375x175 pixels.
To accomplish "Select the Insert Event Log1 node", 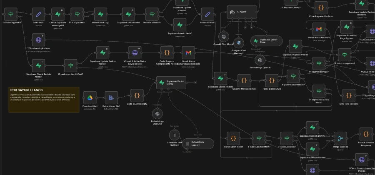I will pyautogui.click(x=100, y=14).
